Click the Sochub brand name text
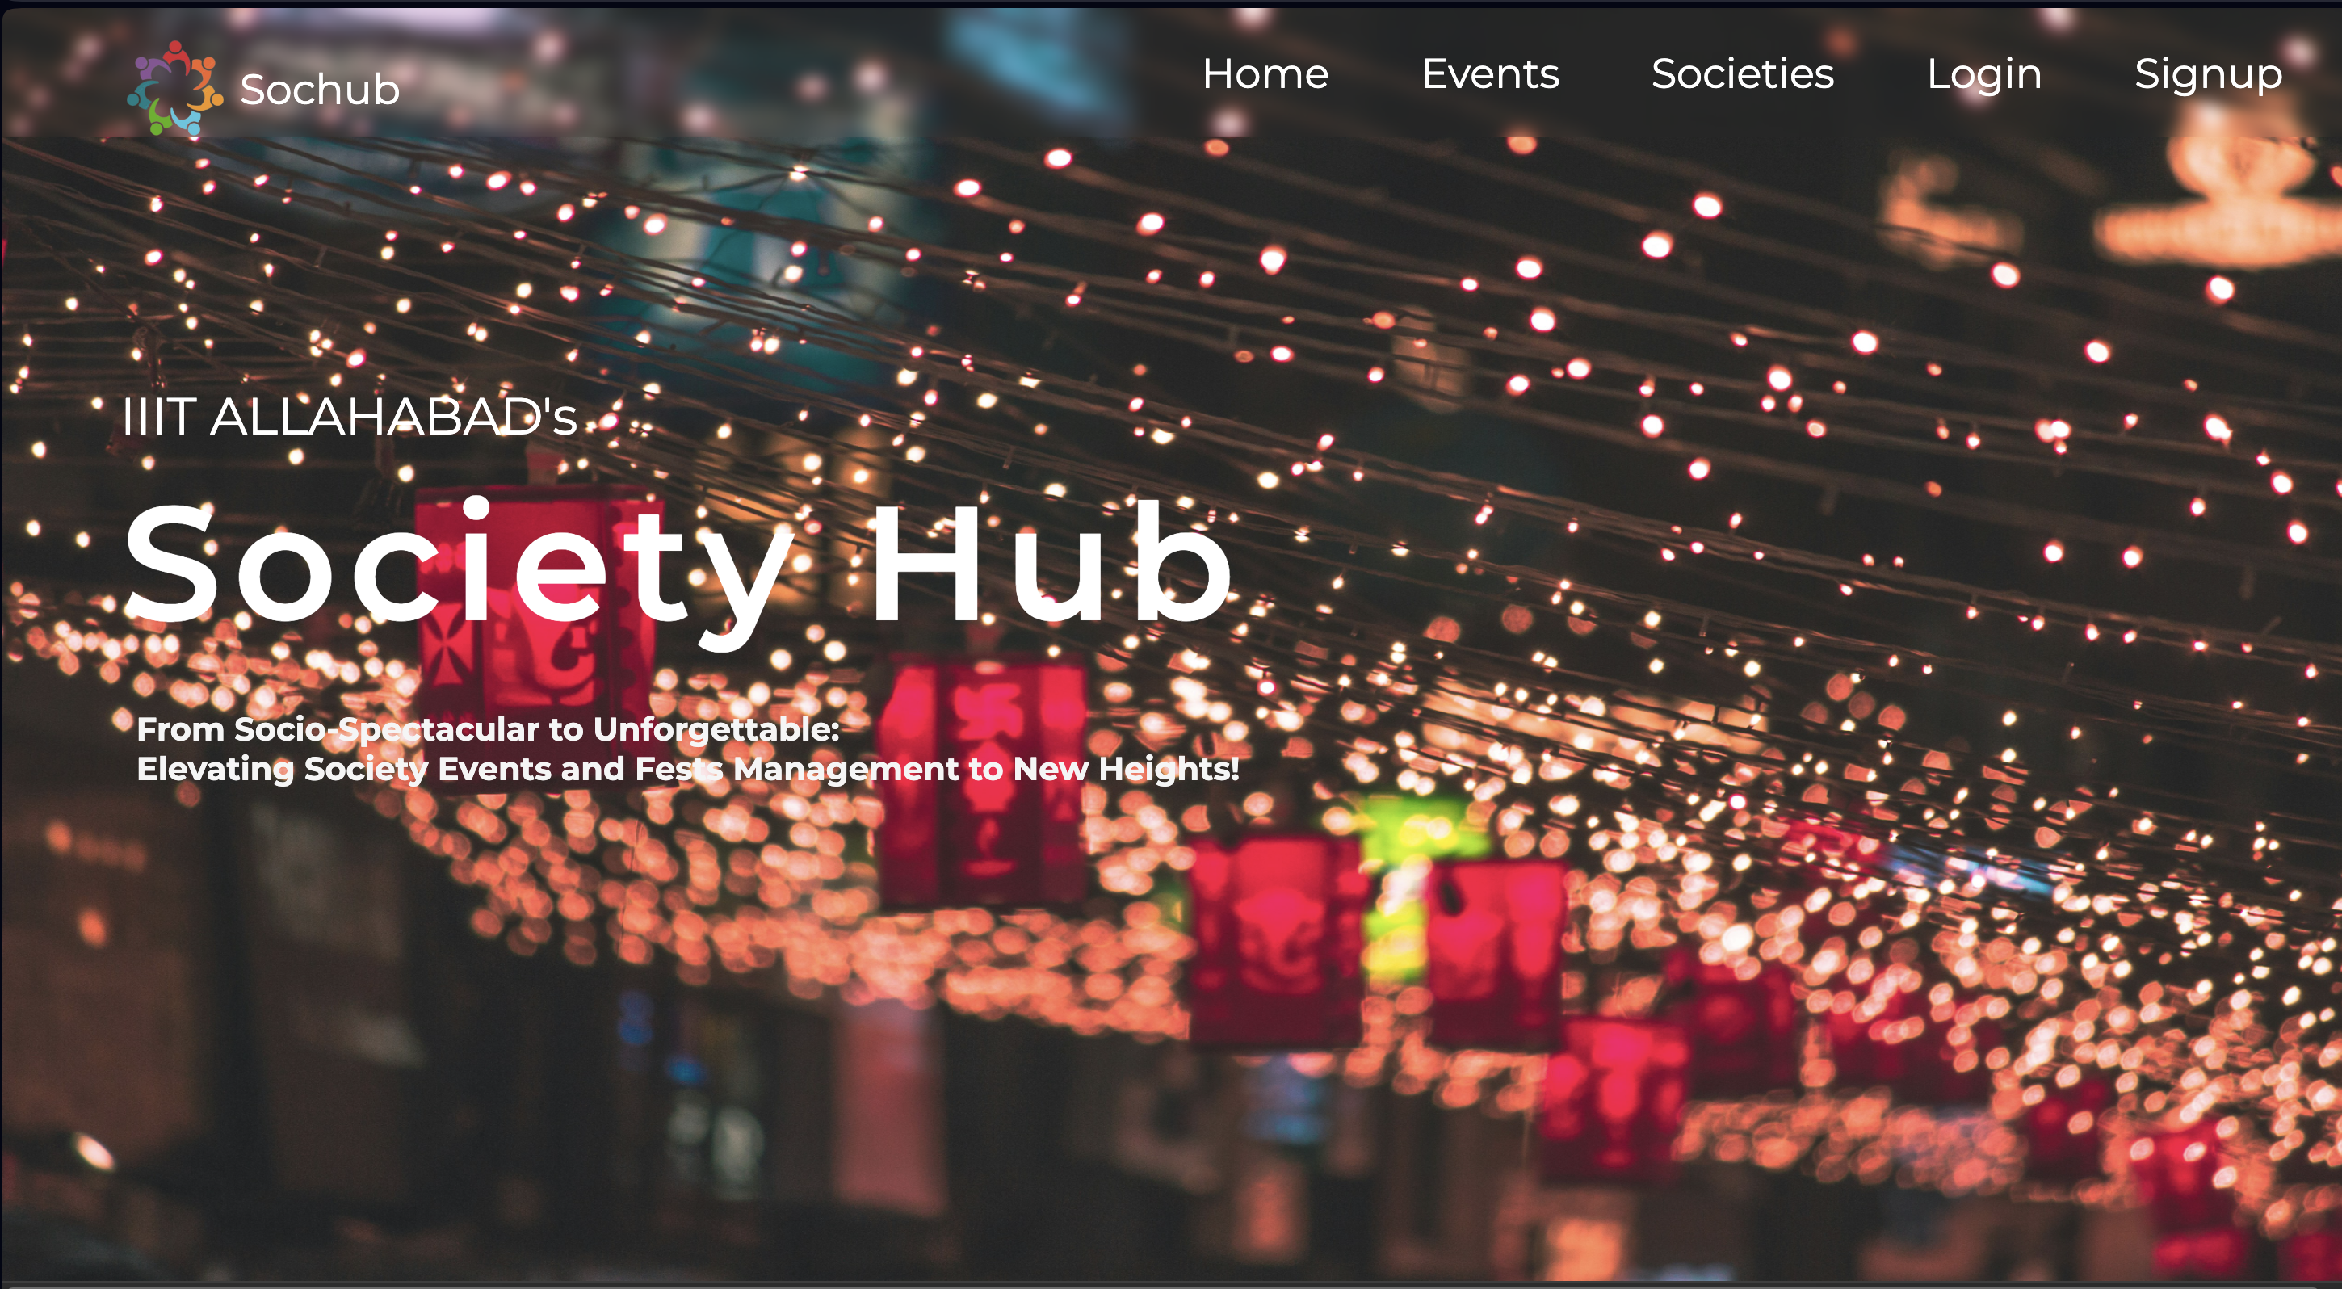The height and width of the screenshot is (1289, 2342). click(x=320, y=89)
